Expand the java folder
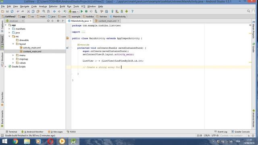The width and height of the screenshot is (258, 145). [9, 33]
